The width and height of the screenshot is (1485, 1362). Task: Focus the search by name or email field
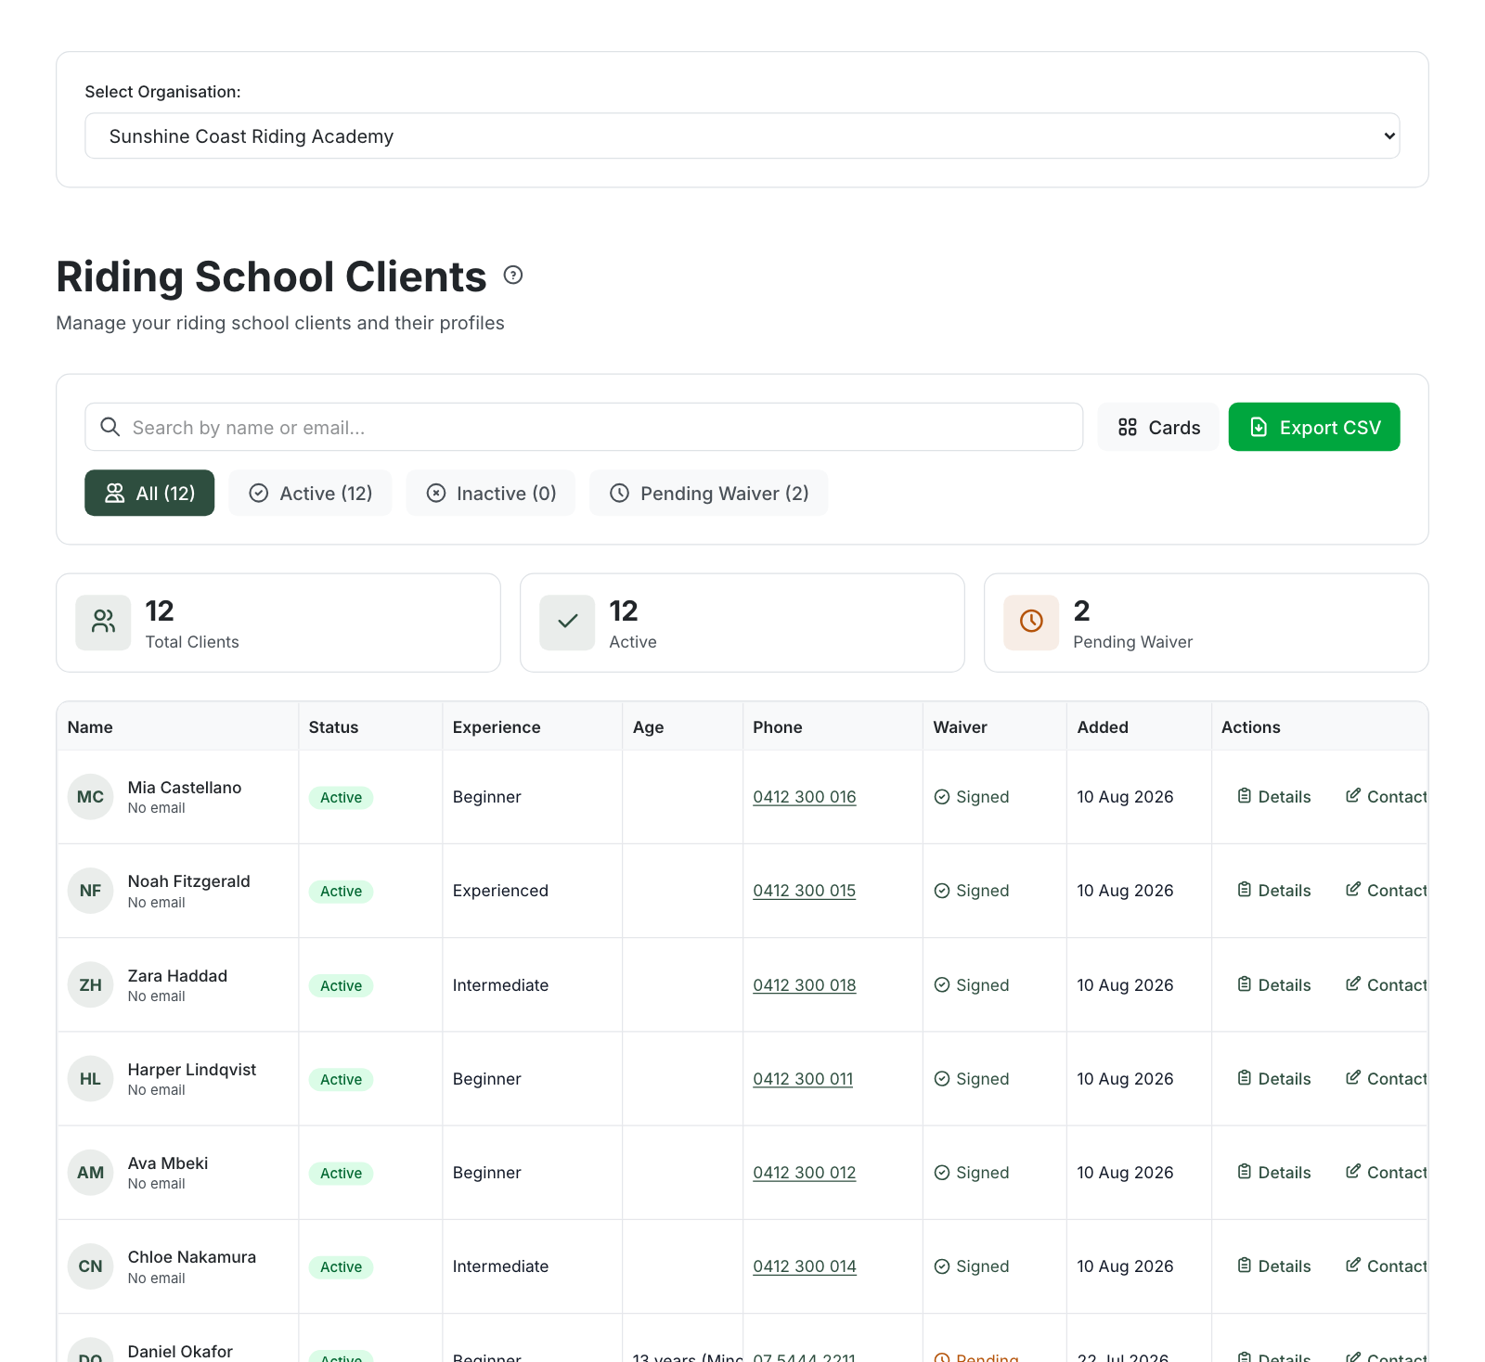[x=584, y=427]
